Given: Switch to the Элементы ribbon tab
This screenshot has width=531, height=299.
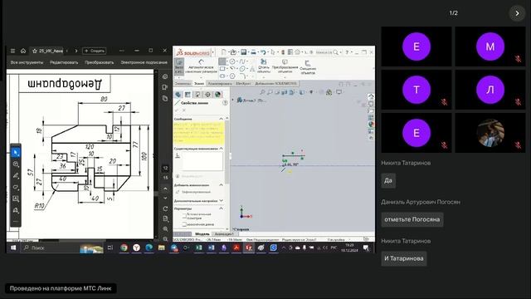Looking at the screenshot, I should [183, 83].
